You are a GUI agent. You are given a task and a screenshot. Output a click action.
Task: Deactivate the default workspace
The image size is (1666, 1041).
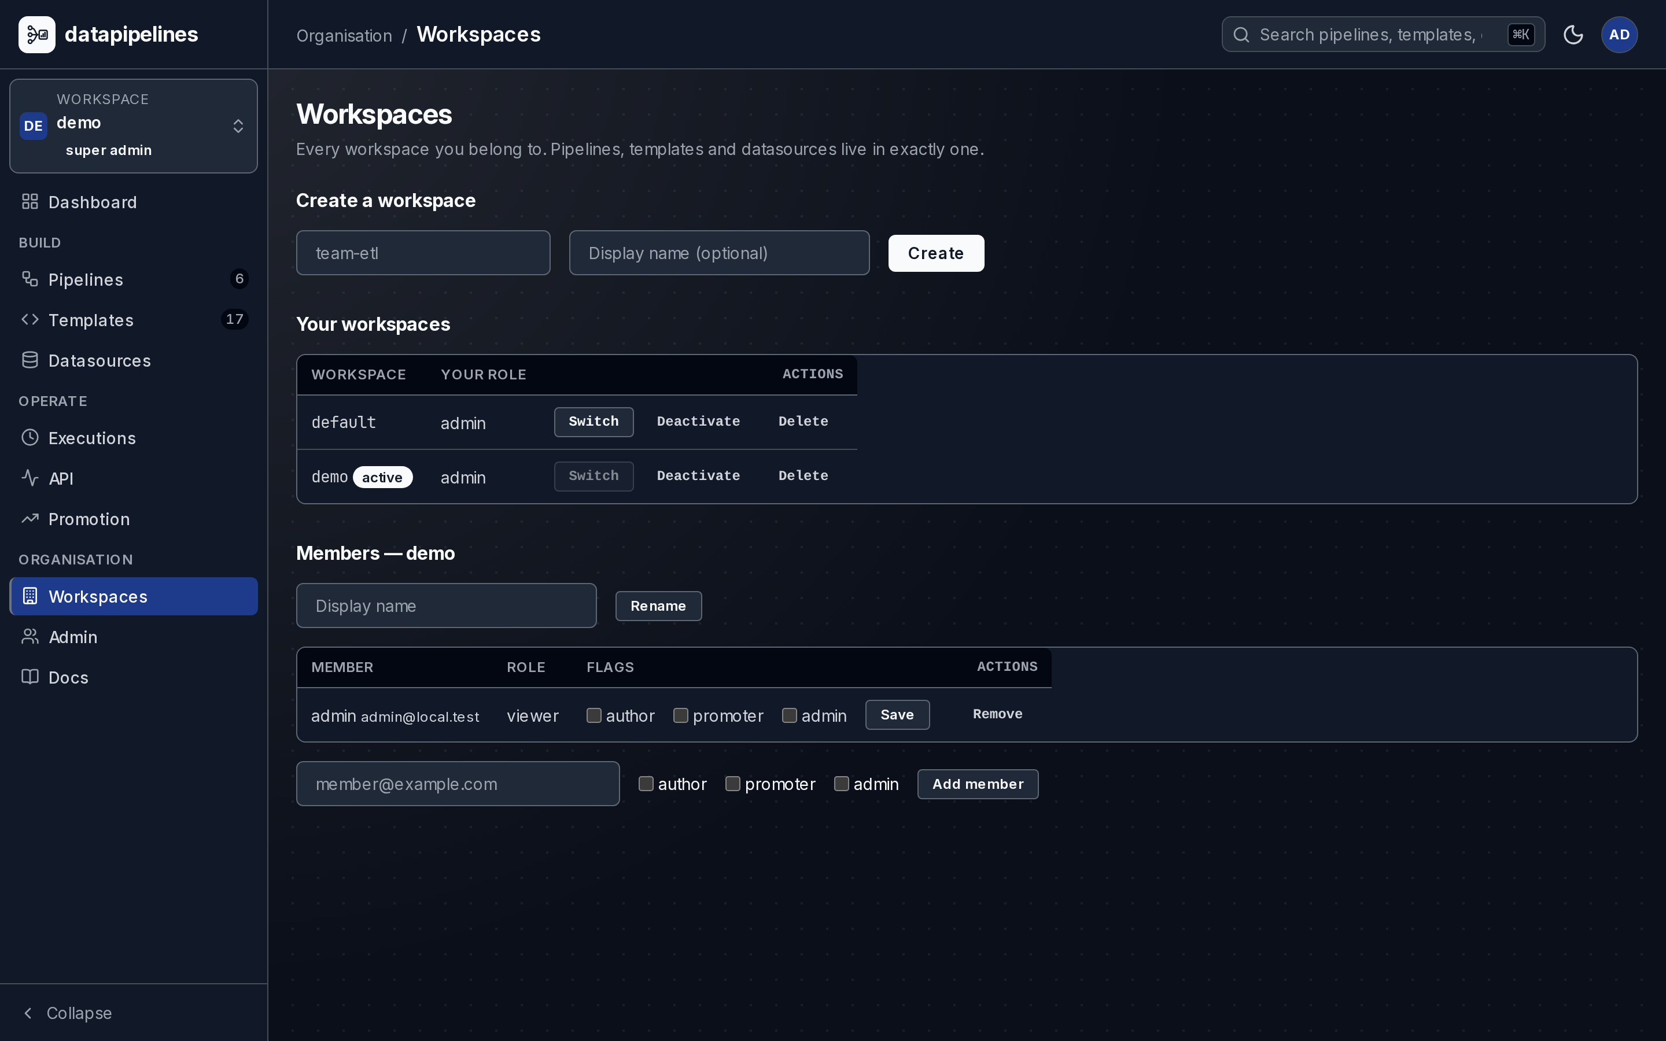[x=698, y=422]
